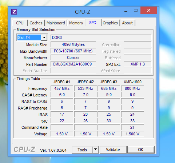
Task: Click the empty Week/Year field
Action: [x=138, y=71]
